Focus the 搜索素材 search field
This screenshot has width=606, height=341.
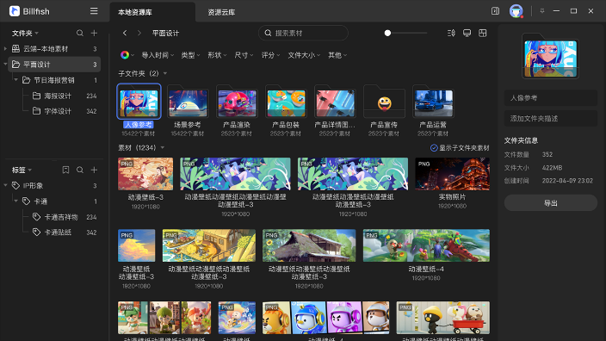point(303,34)
